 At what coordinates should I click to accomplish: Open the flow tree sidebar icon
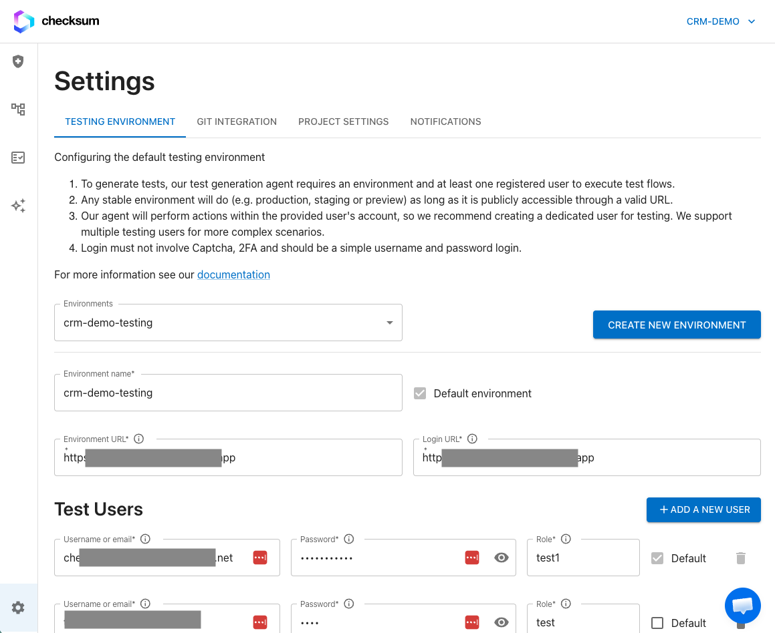(18, 109)
